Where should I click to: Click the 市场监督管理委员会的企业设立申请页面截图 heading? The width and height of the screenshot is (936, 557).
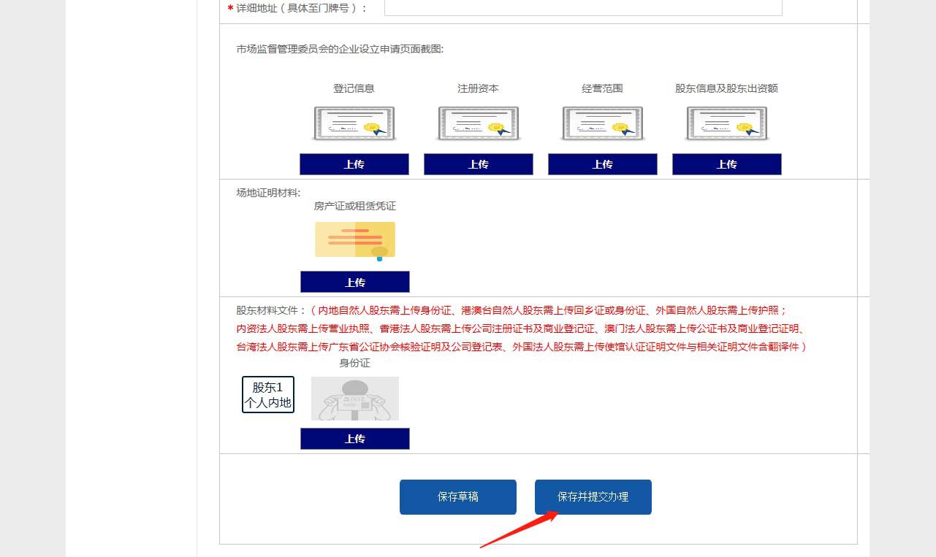pos(340,49)
